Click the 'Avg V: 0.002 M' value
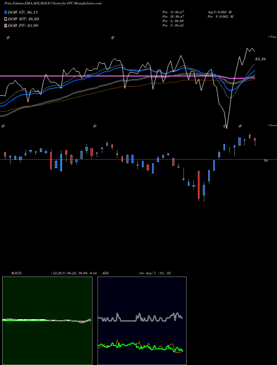The image size is (277, 365). tap(219, 12)
